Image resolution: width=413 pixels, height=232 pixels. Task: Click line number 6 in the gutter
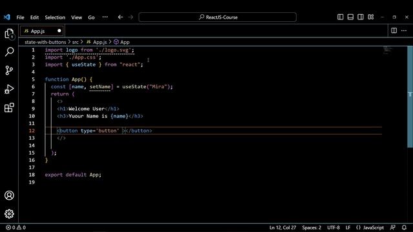(33, 86)
